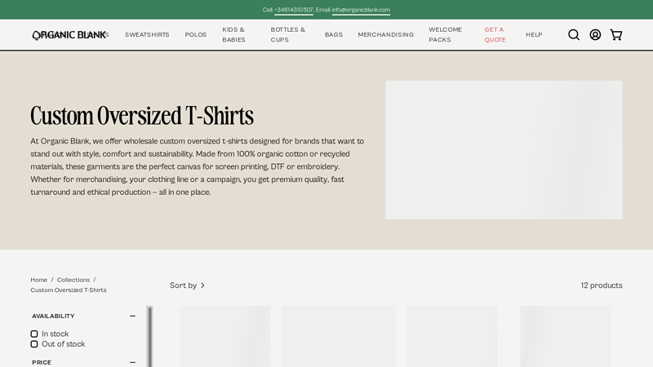Open the fourth product thumbnail
The width and height of the screenshot is (653, 367).
[566, 336]
